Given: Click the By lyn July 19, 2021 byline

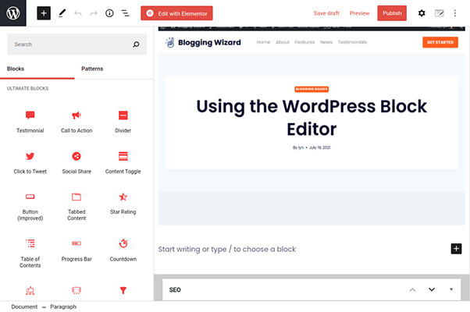Looking at the screenshot, I should [312, 147].
